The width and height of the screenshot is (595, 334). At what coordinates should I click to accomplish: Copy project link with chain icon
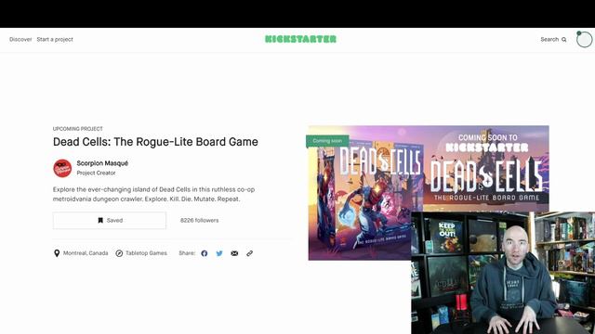pyautogui.click(x=249, y=253)
